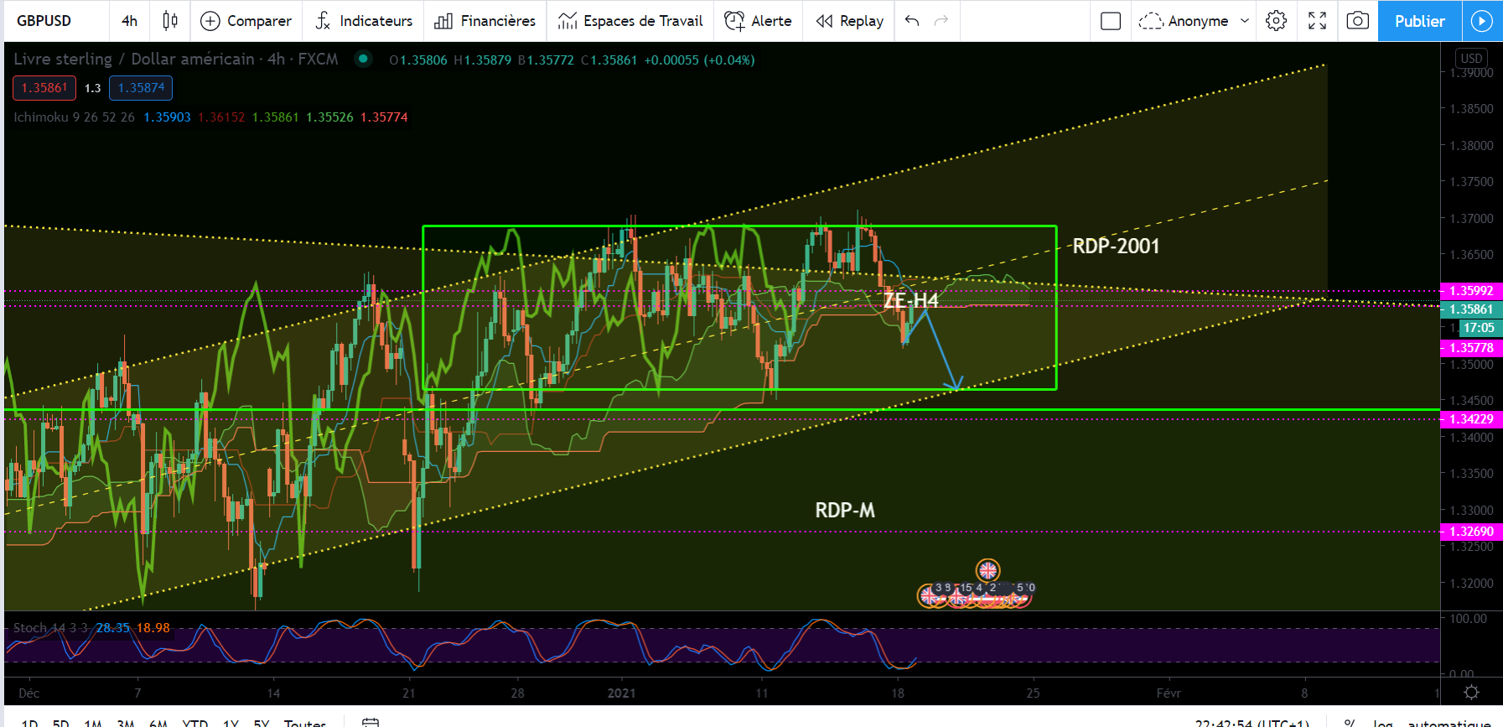The height and width of the screenshot is (727, 1503).
Task: Click the green market status dot
Action: (x=363, y=59)
